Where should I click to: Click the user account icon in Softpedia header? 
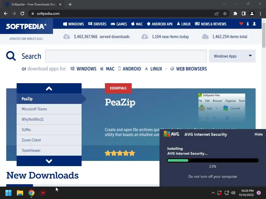pyautogui.click(x=254, y=24)
